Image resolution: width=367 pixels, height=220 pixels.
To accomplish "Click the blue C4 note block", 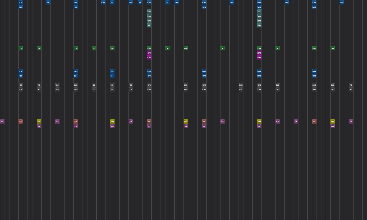I will [21, 71].
